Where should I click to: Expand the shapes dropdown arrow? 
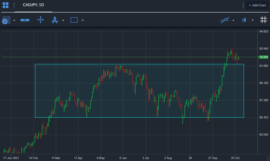(83, 20)
